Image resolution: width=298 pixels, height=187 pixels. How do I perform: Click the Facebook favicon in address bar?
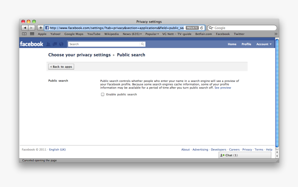(x=47, y=28)
